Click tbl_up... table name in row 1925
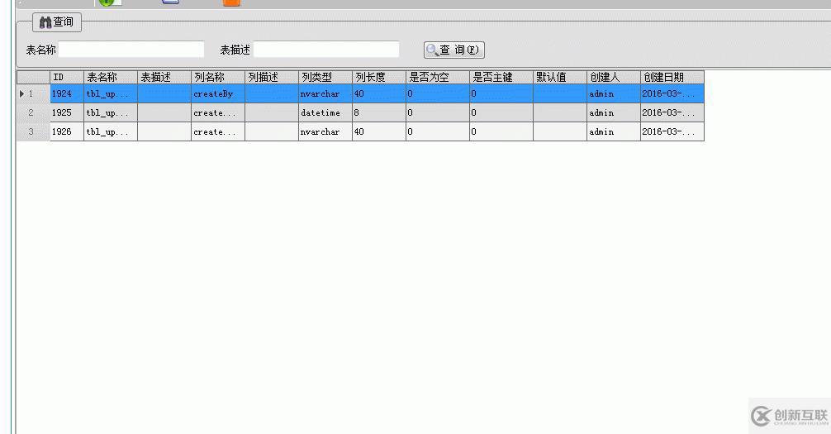This screenshot has width=831, height=434. (110, 113)
